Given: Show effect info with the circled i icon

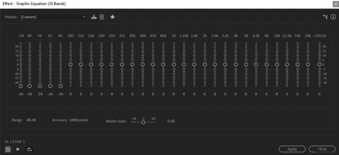Looking at the screenshot, I should [333, 17].
